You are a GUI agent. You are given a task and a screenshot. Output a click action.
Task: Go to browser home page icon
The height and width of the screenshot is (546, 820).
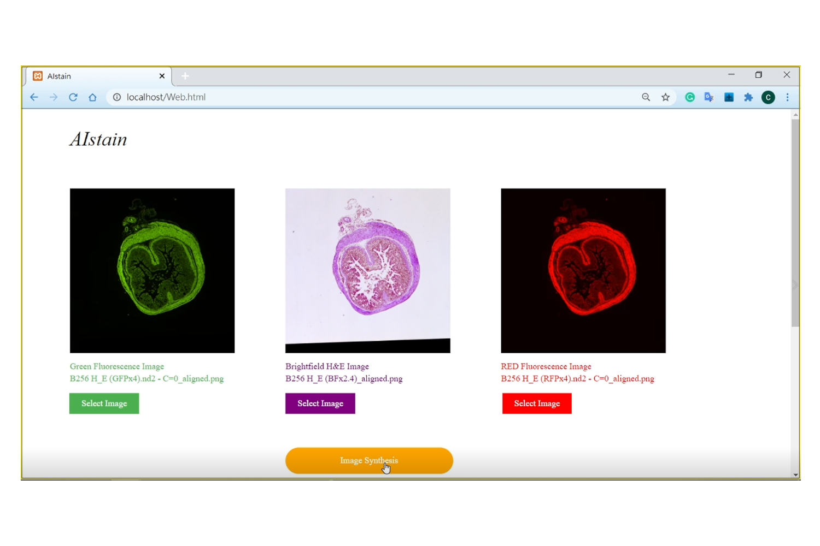pos(92,97)
